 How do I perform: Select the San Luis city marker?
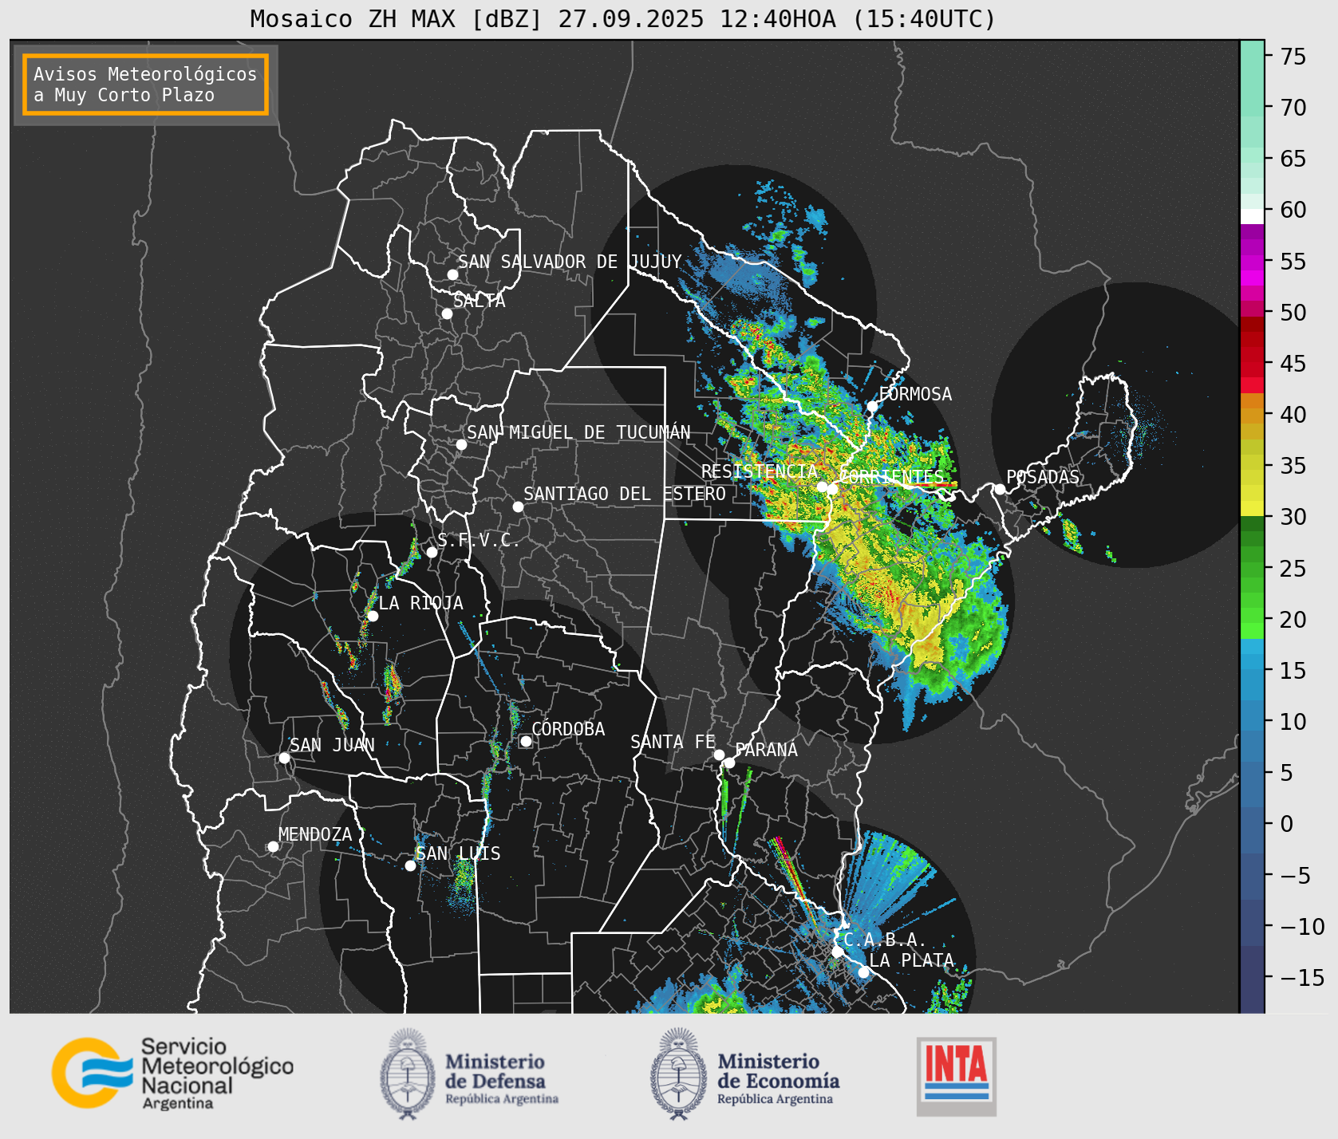click(x=410, y=865)
